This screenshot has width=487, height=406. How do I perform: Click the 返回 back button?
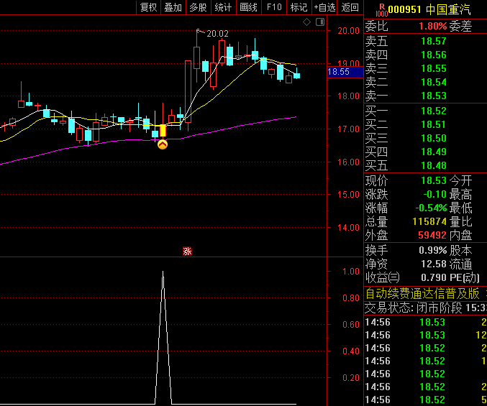click(x=350, y=7)
